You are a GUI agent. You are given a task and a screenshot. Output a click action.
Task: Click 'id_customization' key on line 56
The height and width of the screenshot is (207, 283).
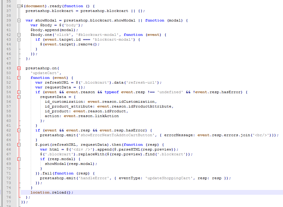64,102
